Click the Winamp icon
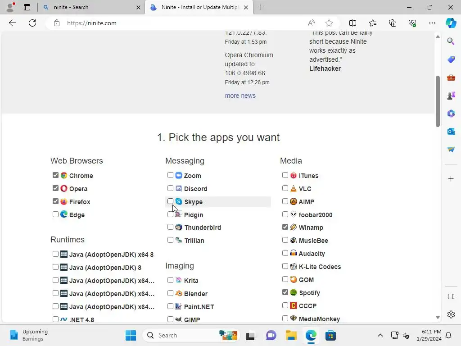Screen dimensions: 461x346 (x=294, y=227)
